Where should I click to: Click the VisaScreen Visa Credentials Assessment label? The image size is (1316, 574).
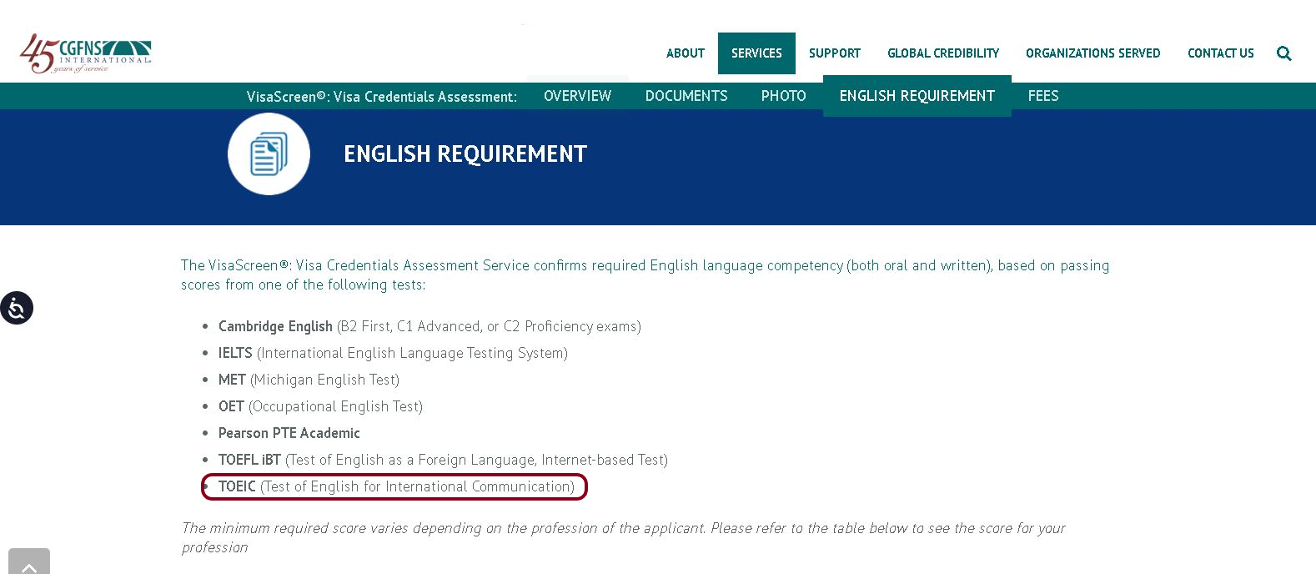pos(382,97)
